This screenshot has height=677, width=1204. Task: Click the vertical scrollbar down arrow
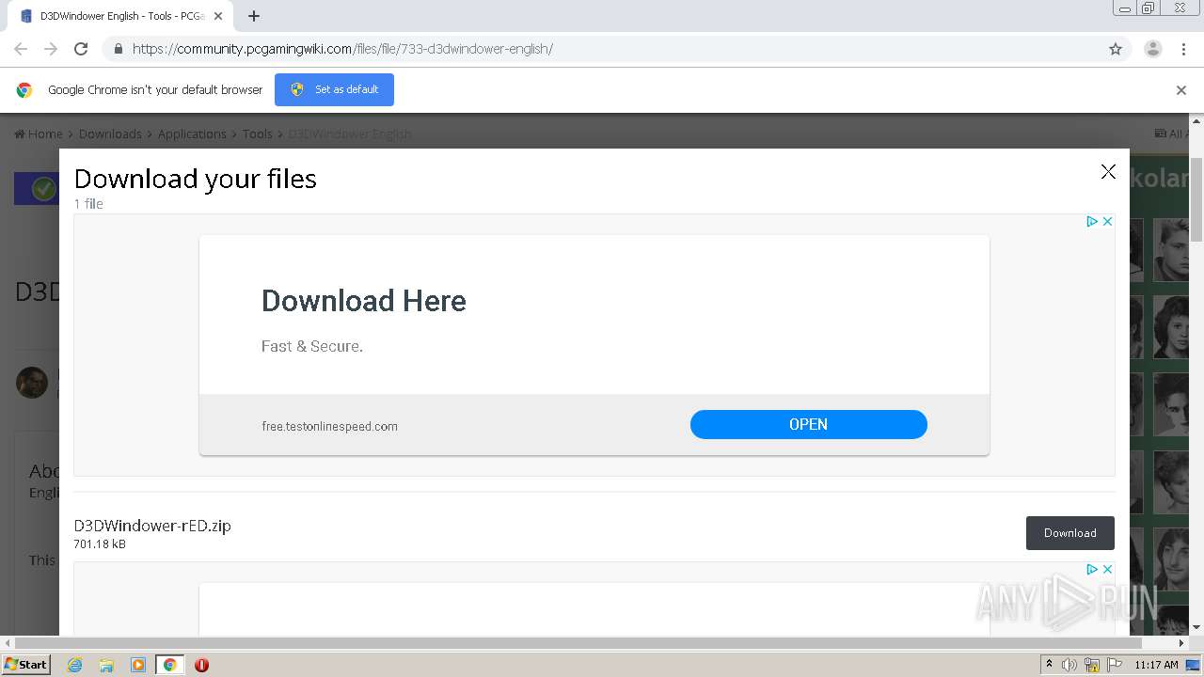pos(1196,627)
